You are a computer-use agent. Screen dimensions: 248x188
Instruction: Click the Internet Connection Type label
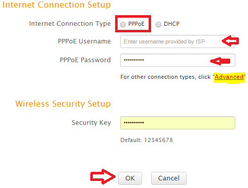click(x=70, y=24)
